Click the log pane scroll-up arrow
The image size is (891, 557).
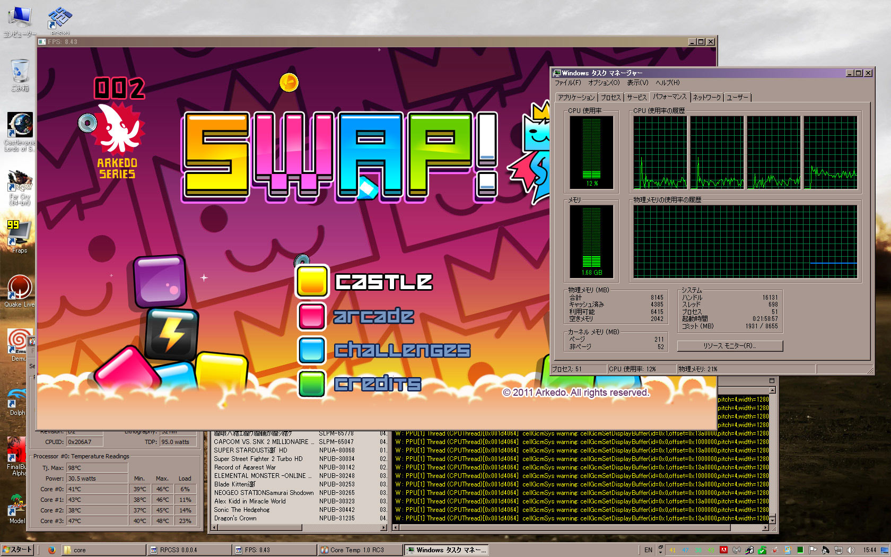pos(773,390)
